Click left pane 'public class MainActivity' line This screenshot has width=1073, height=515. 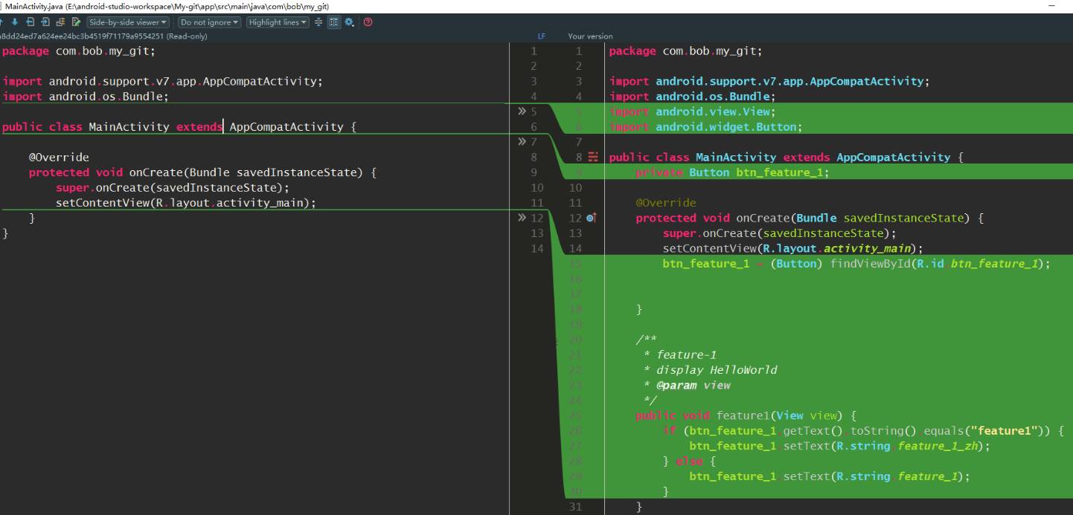point(179,127)
